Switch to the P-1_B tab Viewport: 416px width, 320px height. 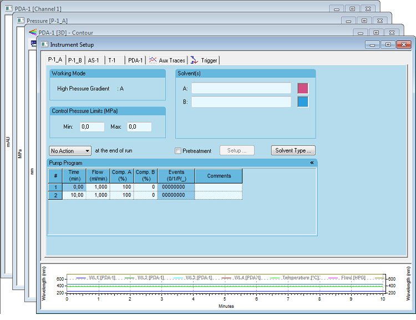coord(75,60)
